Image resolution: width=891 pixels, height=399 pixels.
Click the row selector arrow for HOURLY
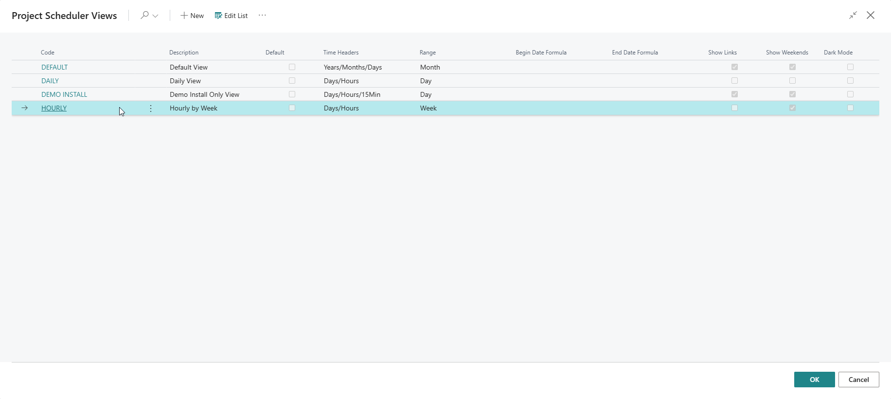tap(25, 108)
